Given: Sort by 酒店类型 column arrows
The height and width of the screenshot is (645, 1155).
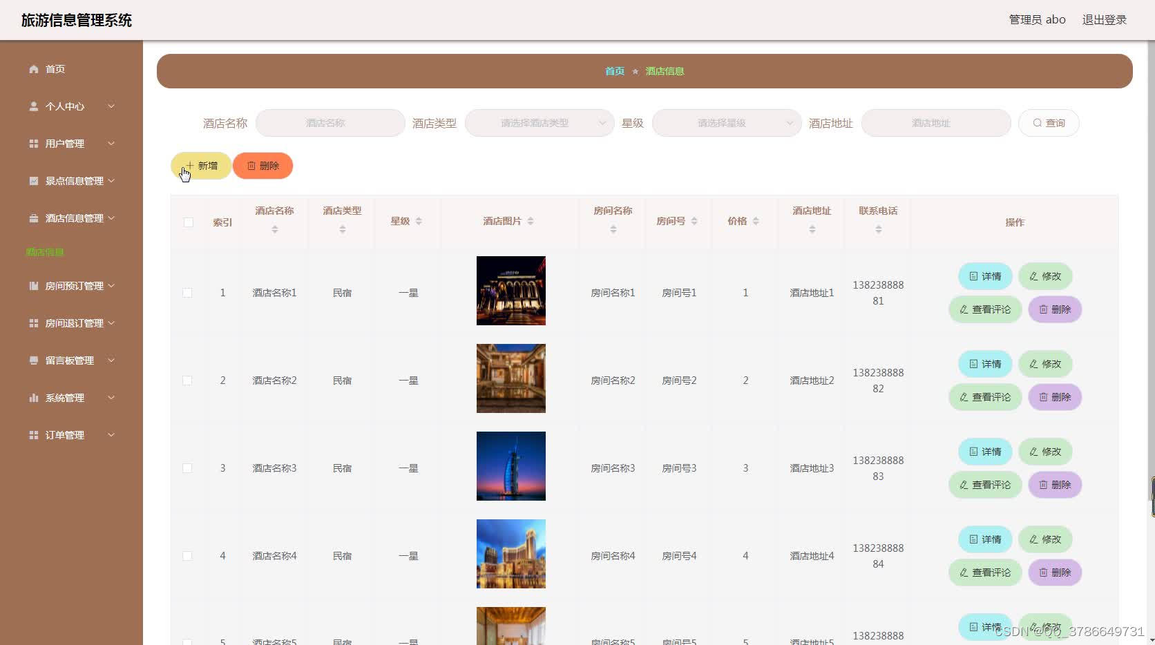Looking at the screenshot, I should tap(343, 229).
